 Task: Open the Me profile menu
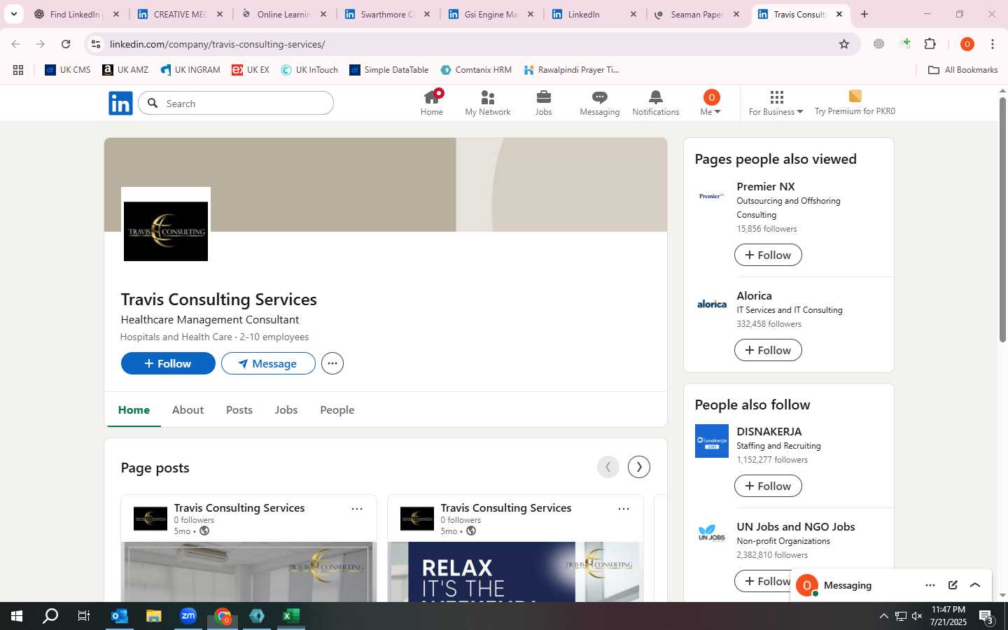pos(710,103)
